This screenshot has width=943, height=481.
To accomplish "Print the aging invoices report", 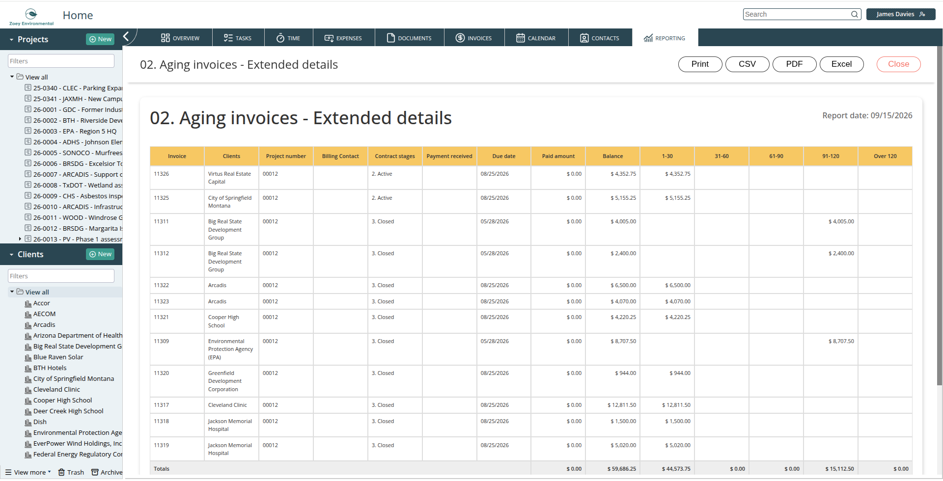I will pos(700,64).
